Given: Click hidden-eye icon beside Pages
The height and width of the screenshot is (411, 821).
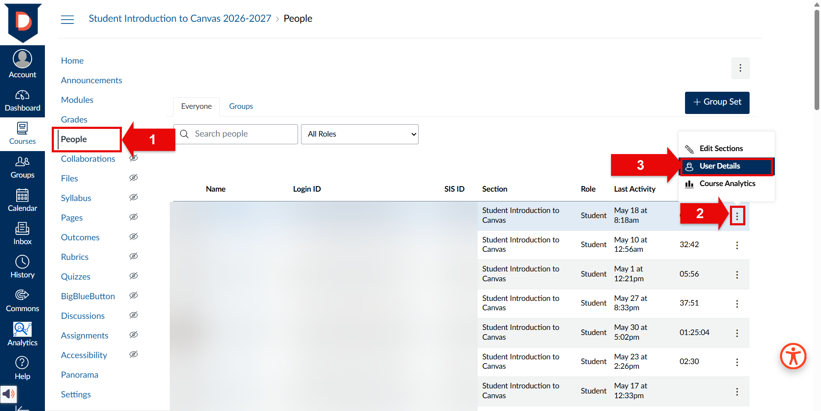Looking at the screenshot, I should click(x=134, y=217).
